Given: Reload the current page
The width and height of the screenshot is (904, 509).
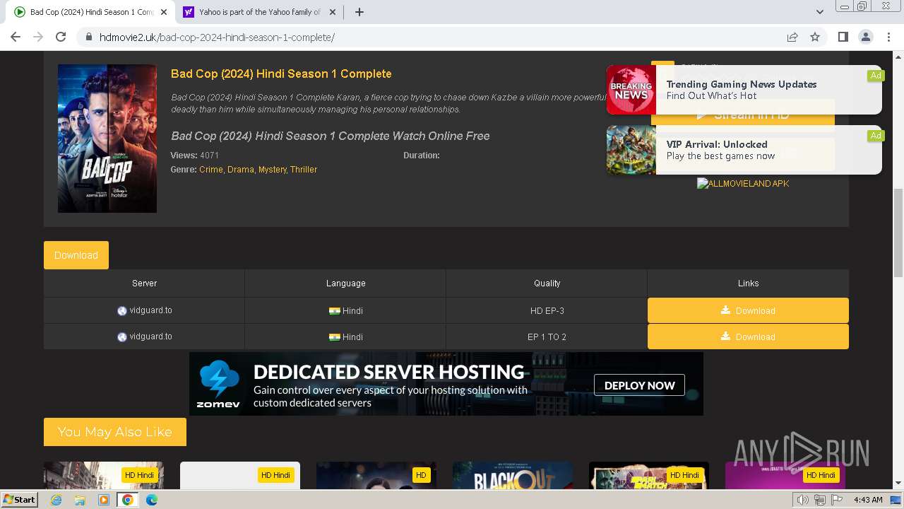Looking at the screenshot, I should pyautogui.click(x=61, y=37).
